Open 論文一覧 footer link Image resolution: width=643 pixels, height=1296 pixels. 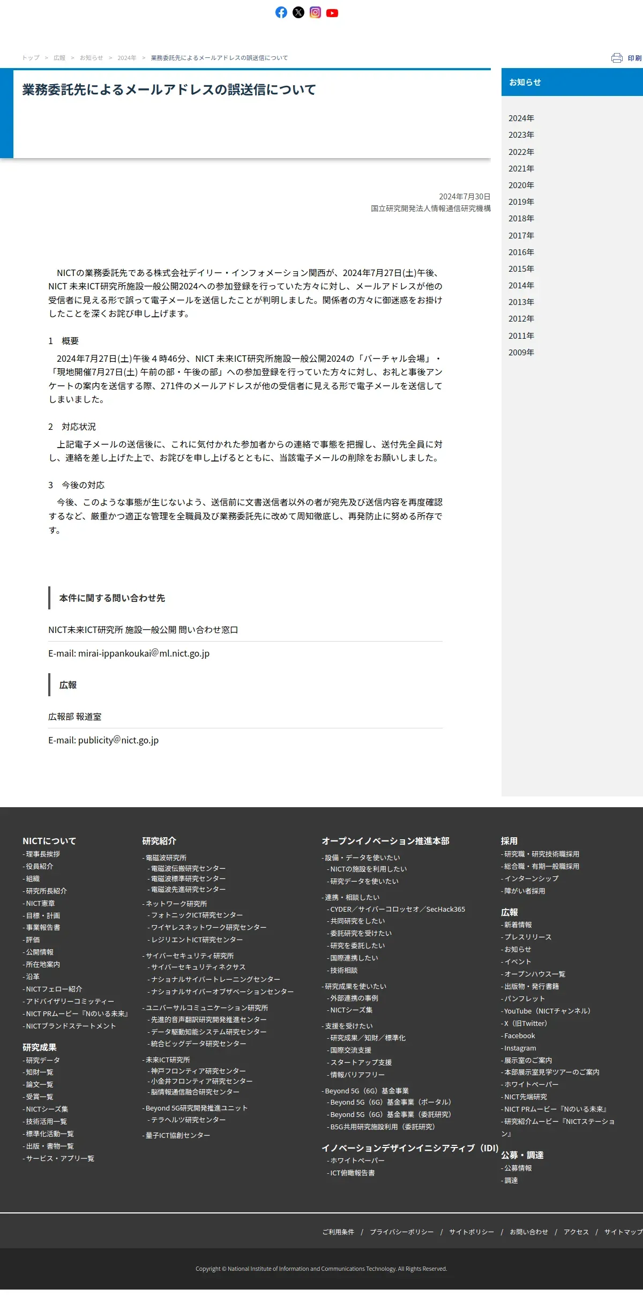point(40,1085)
